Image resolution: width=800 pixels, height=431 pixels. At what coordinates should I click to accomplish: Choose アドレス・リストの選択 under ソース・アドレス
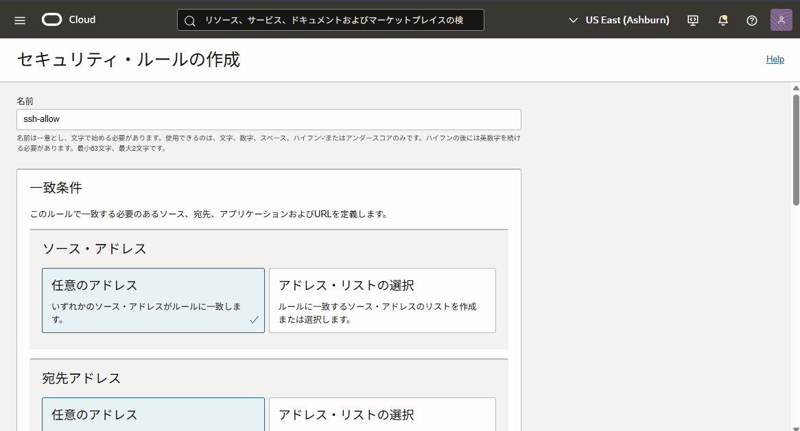[381, 300]
